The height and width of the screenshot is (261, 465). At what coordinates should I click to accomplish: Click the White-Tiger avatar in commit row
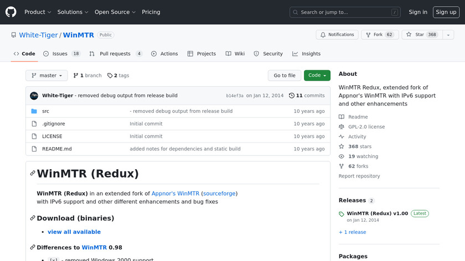(x=34, y=96)
